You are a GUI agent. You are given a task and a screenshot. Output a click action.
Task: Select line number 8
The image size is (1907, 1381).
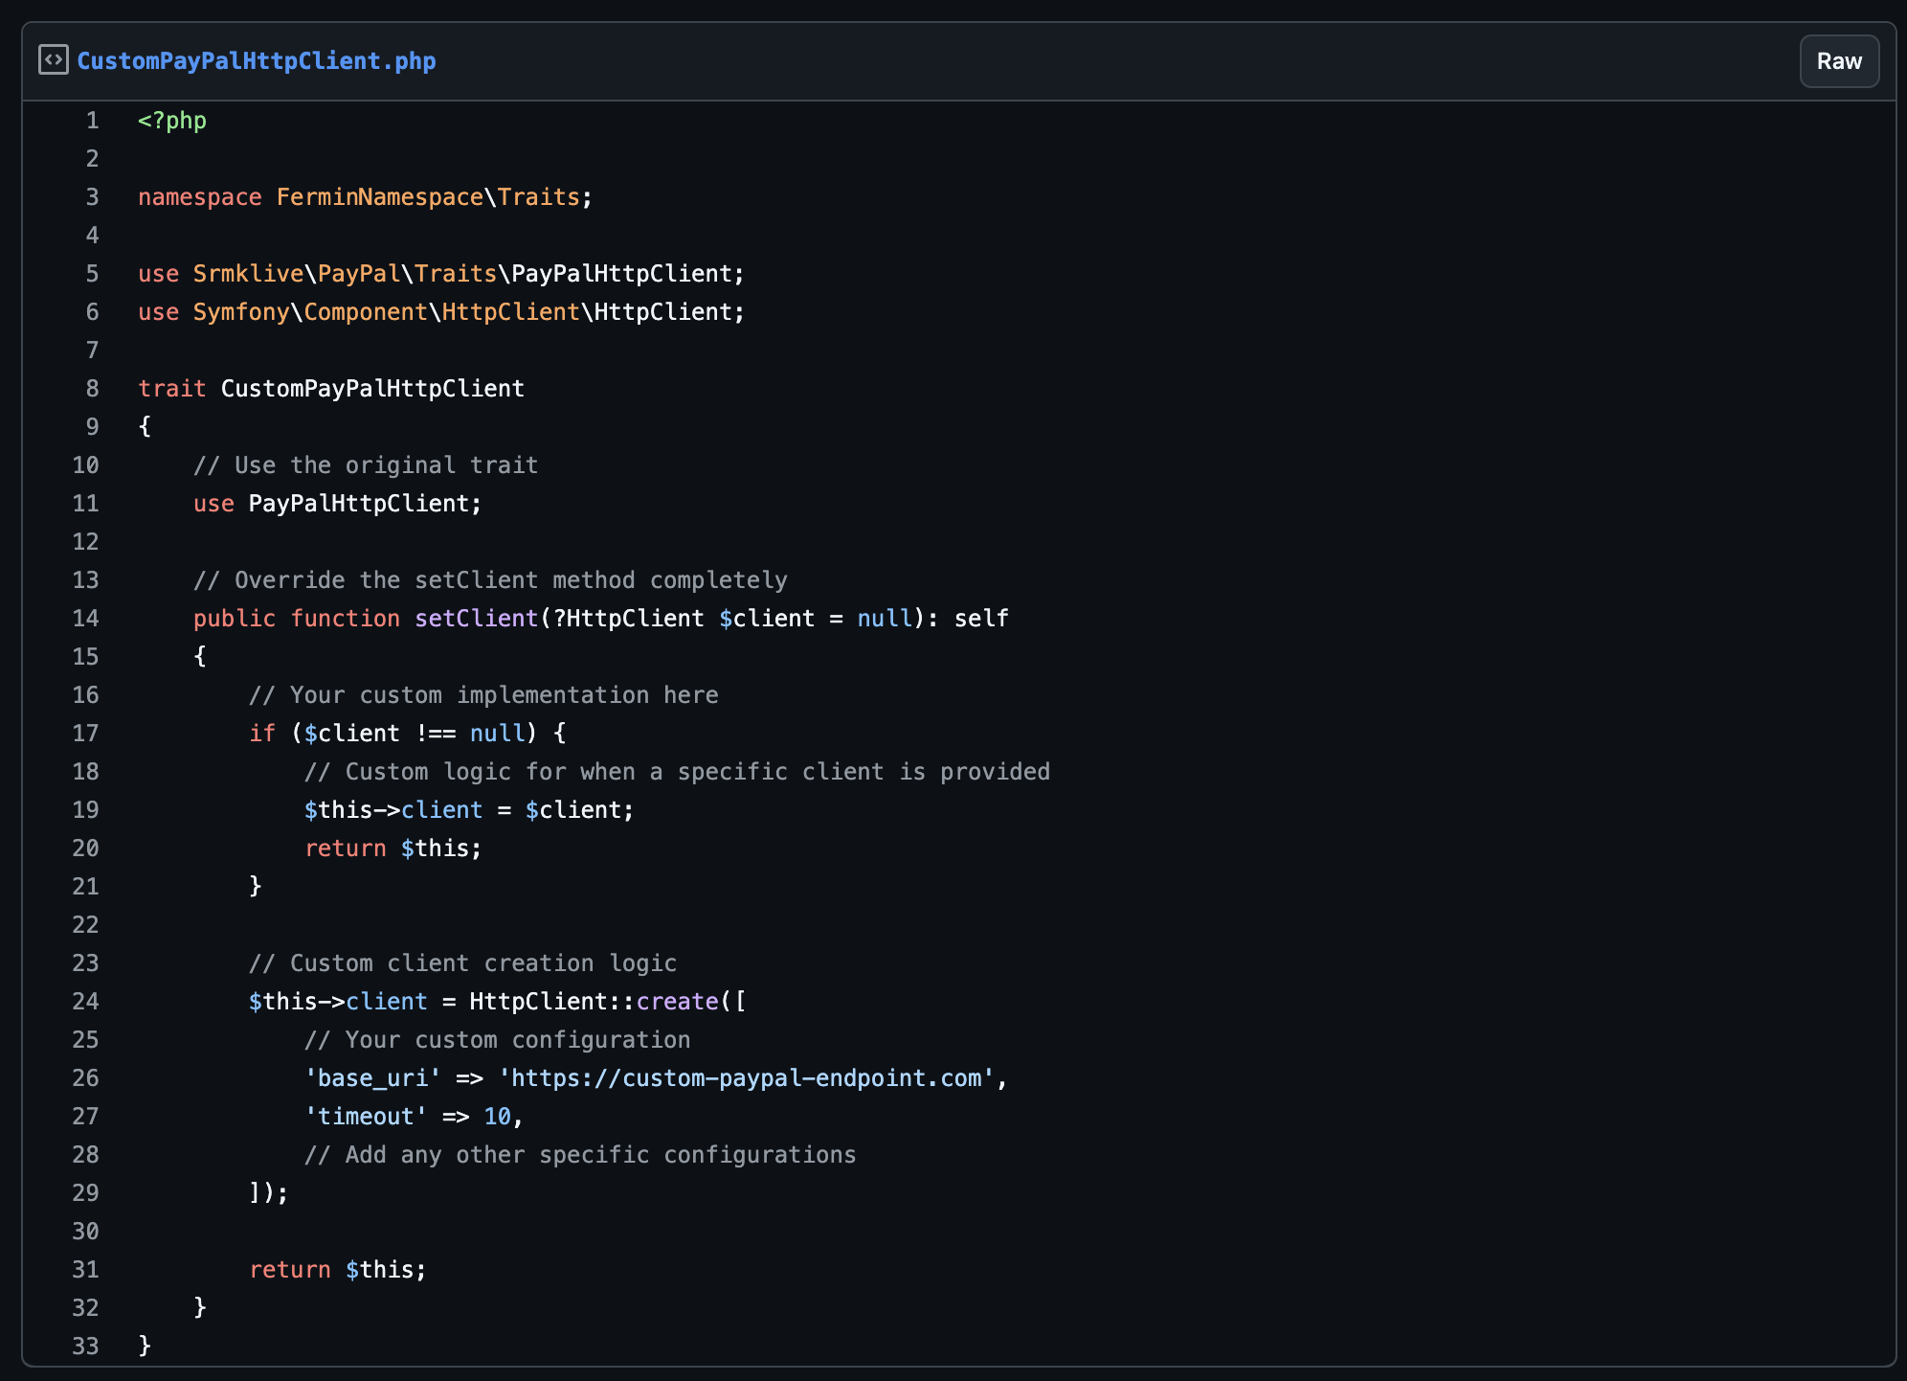93,389
